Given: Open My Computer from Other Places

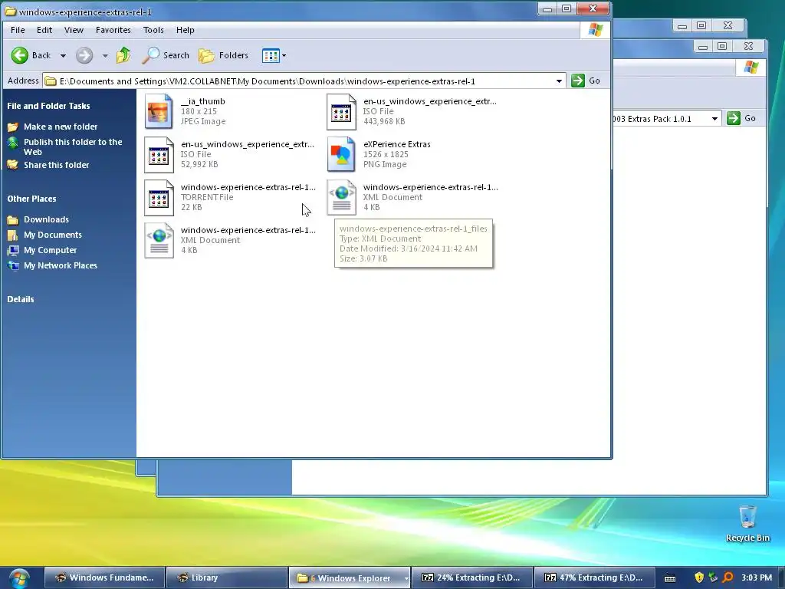Looking at the screenshot, I should pos(50,250).
